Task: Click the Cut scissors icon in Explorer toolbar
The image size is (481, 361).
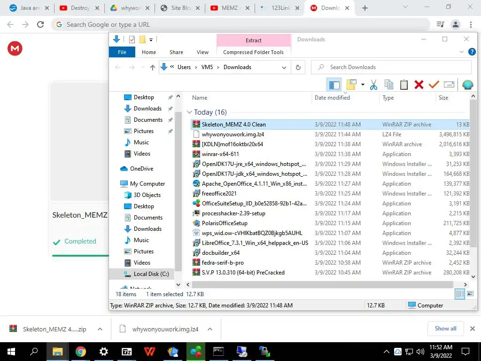Action: (373, 85)
